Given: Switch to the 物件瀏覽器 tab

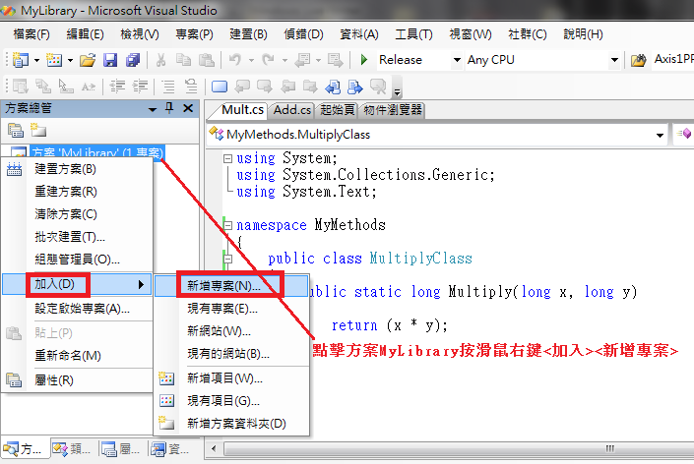Looking at the screenshot, I should click(x=393, y=110).
